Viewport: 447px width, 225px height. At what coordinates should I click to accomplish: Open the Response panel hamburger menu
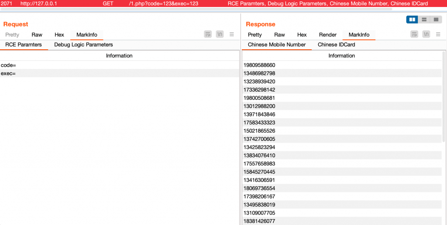(438, 34)
